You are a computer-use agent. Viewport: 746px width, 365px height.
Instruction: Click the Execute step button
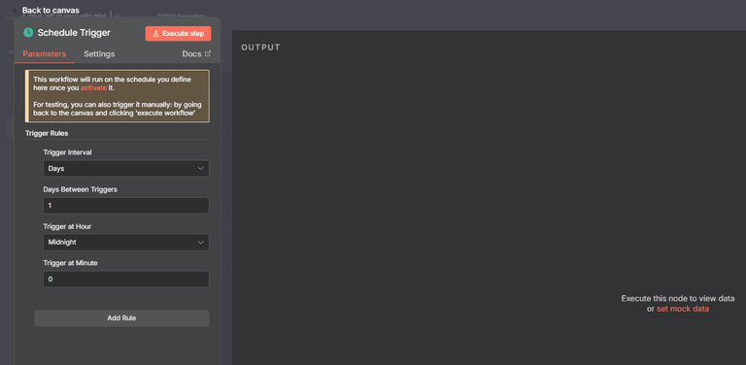[178, 34]
